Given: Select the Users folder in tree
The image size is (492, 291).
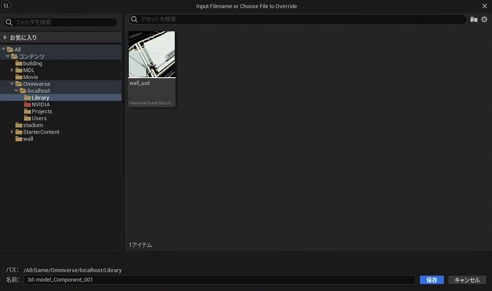Looking at the screenshot, I should tap(39, 118).
